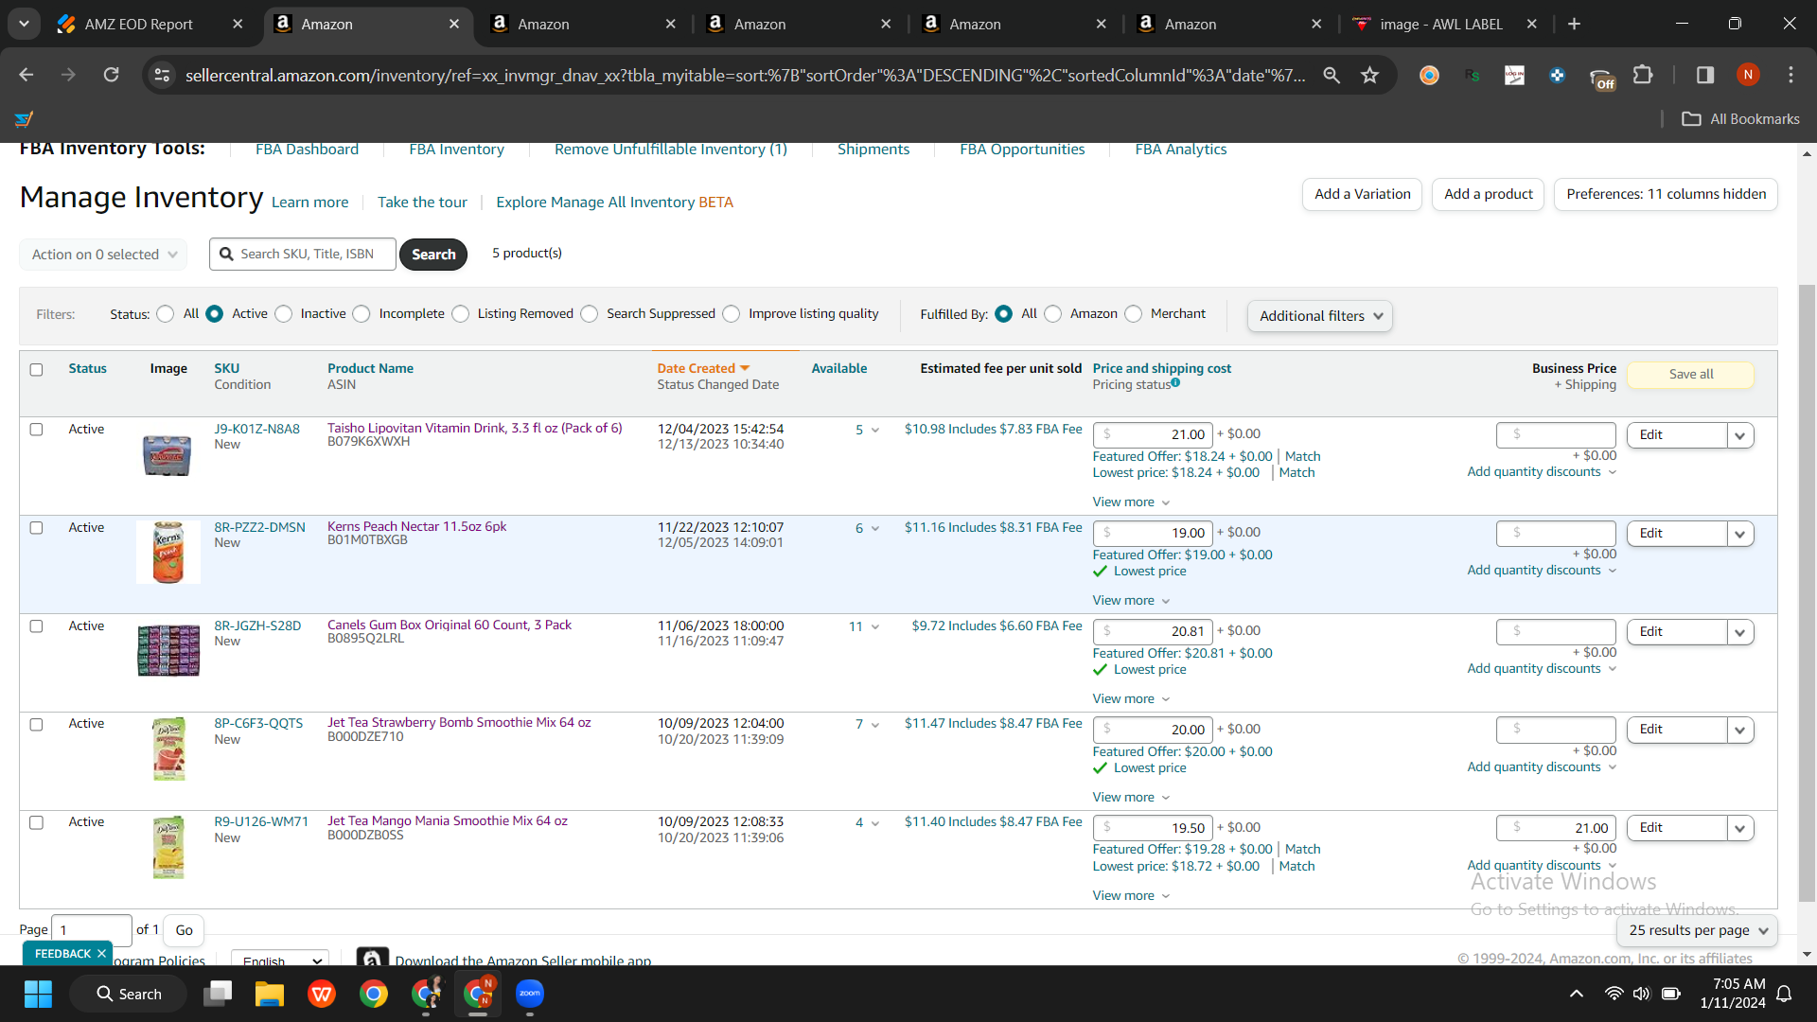Open a new browser tab

click(1574, 24)
